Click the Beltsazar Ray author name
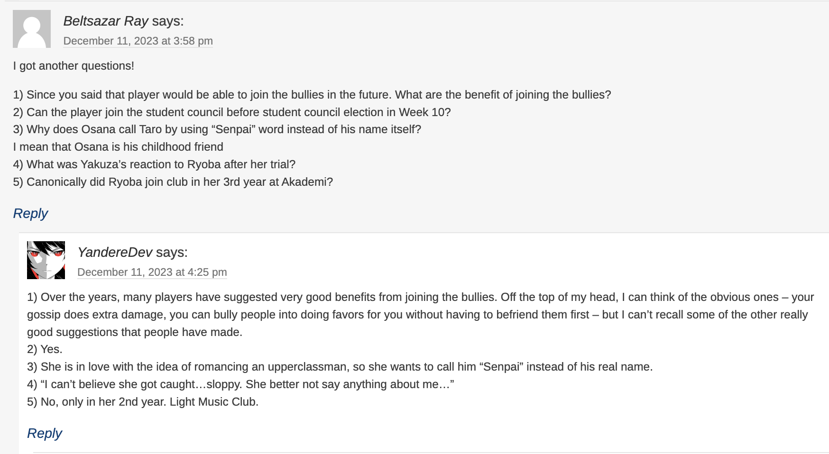The width and height of the screenshot is (829, 454). coord(106,21)
